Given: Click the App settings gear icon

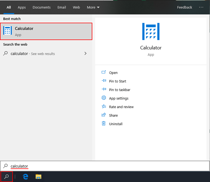Looking at the screenshot, I should coord(103,98).
